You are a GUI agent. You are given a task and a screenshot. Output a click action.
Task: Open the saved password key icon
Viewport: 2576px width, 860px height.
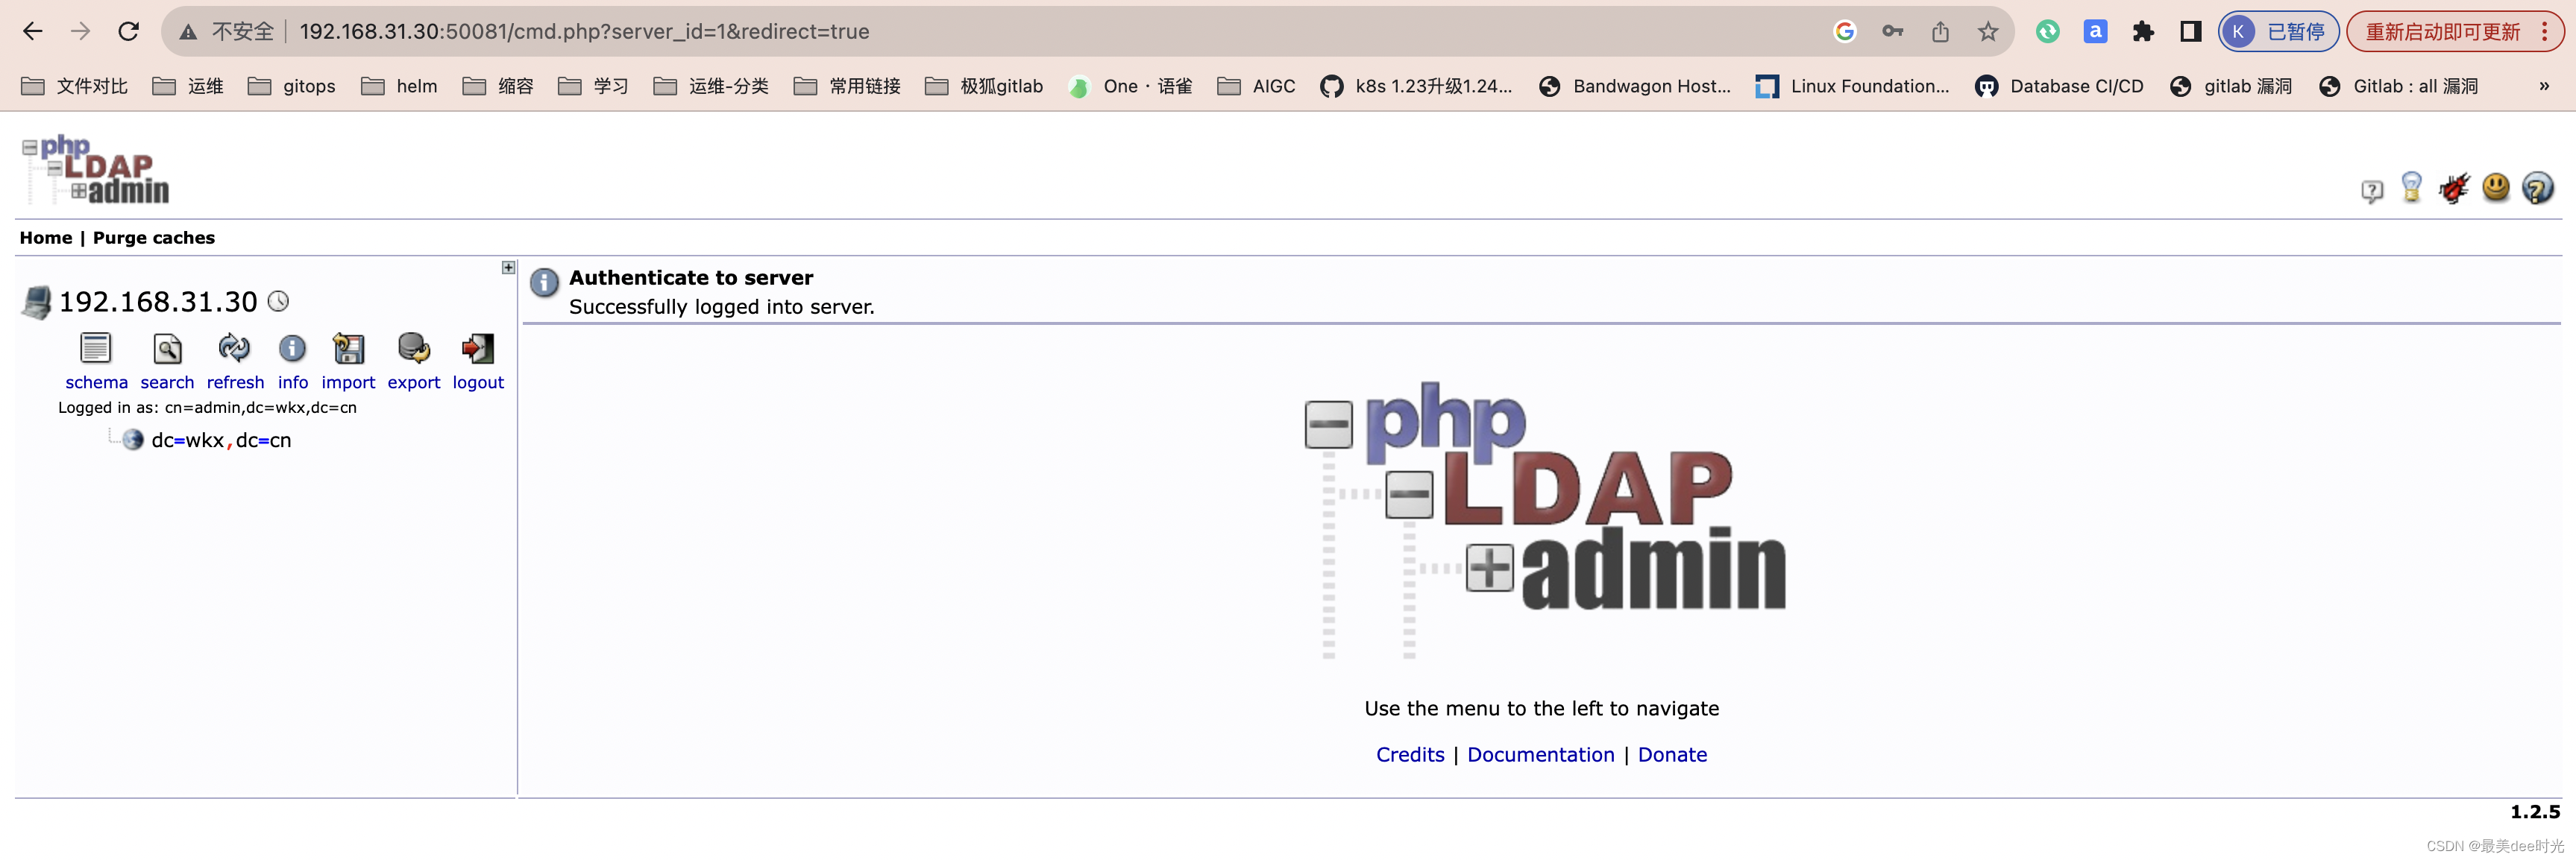point(1892,31)
